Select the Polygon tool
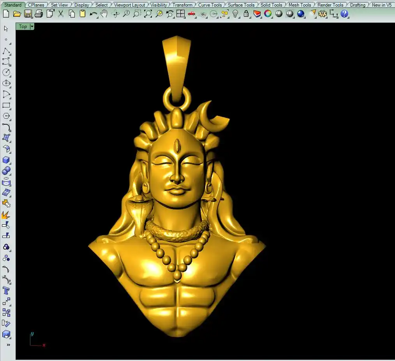This screenshot has height=361, width=395. pyautogui.click(x=6, y=116)
